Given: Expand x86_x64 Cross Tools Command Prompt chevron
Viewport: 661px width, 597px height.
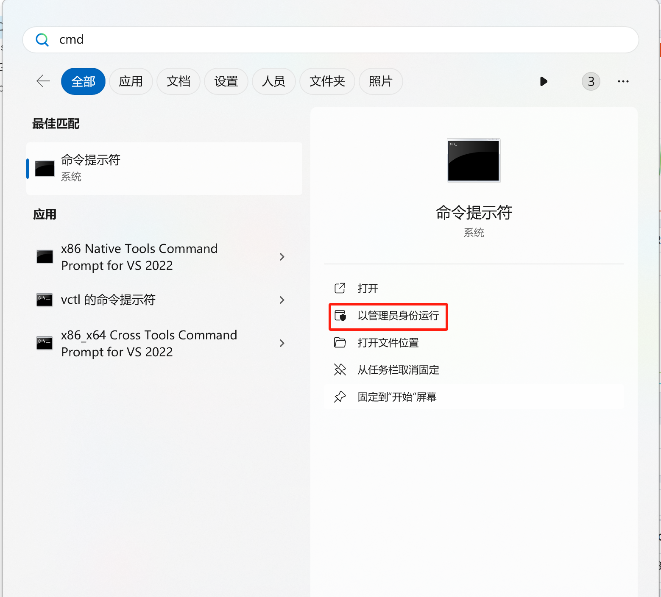Looking at the screenshot, I should point(282,343).
